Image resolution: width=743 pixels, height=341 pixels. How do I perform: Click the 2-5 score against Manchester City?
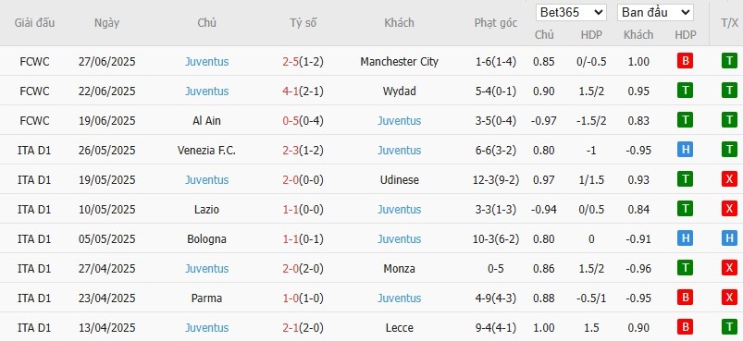point(291,62)
